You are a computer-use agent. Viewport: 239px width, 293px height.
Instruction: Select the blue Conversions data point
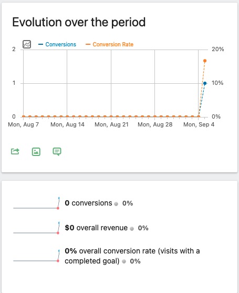(205, 83)
